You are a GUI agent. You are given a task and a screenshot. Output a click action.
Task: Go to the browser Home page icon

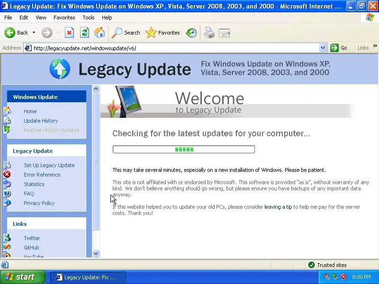click(x=99, y=33)
